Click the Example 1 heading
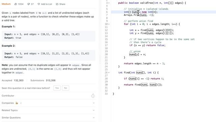216x122 pixels. 8,26
